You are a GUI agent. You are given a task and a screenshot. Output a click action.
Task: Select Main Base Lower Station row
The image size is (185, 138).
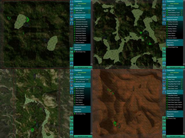(175, 107)
